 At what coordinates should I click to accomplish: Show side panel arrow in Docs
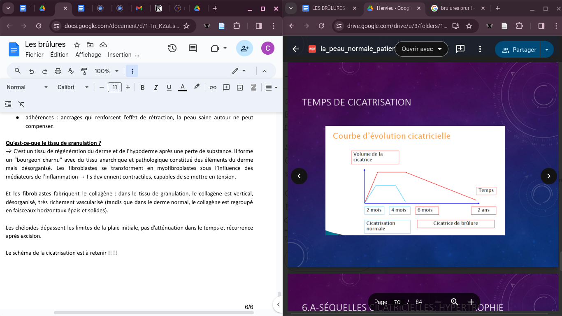(279, 304)
